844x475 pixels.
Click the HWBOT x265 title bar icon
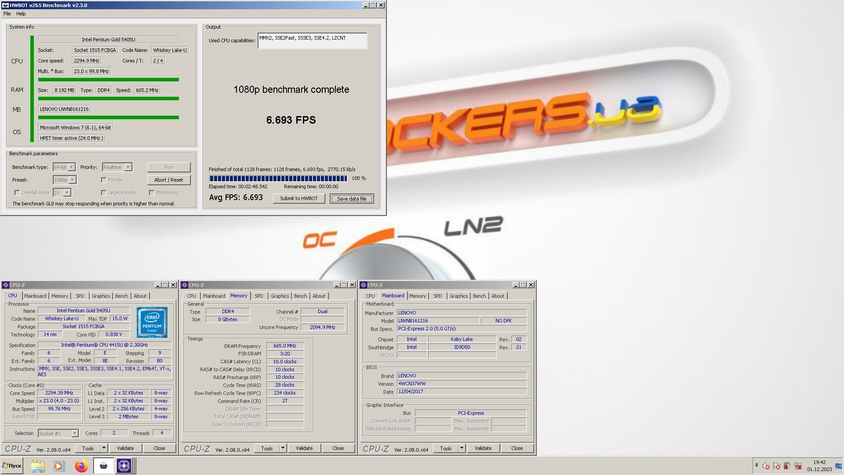click(5, 5)
